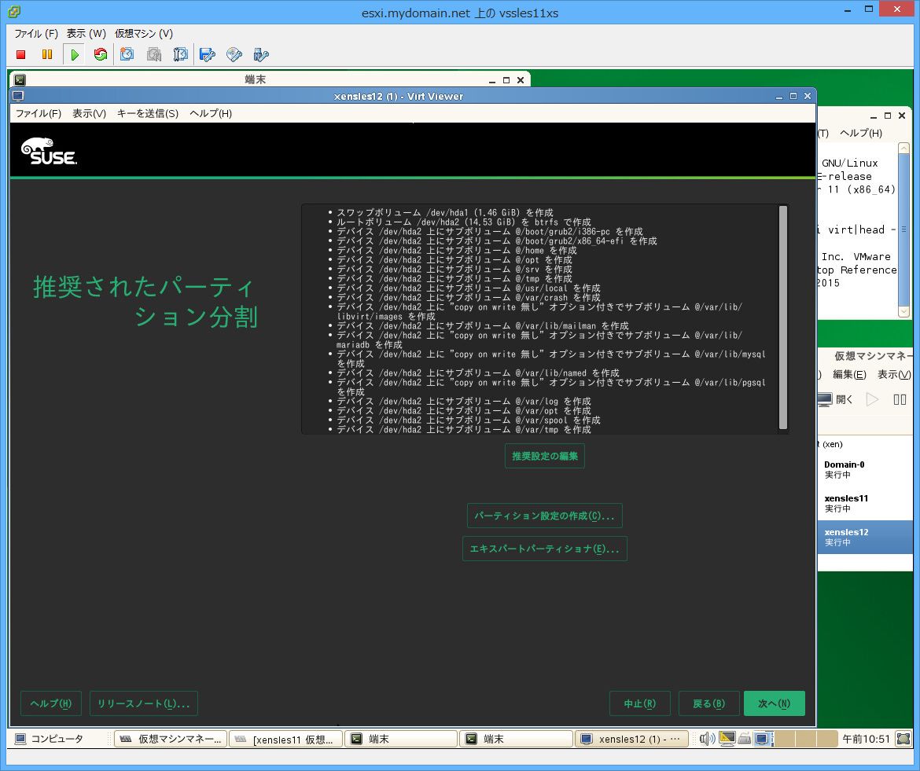Click the terminal icon in 端末 titlebar

pos(20,79)
